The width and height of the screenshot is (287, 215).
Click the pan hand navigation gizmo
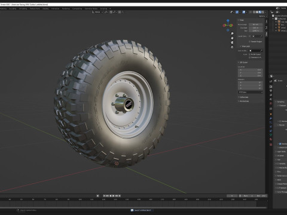(232, 38)
